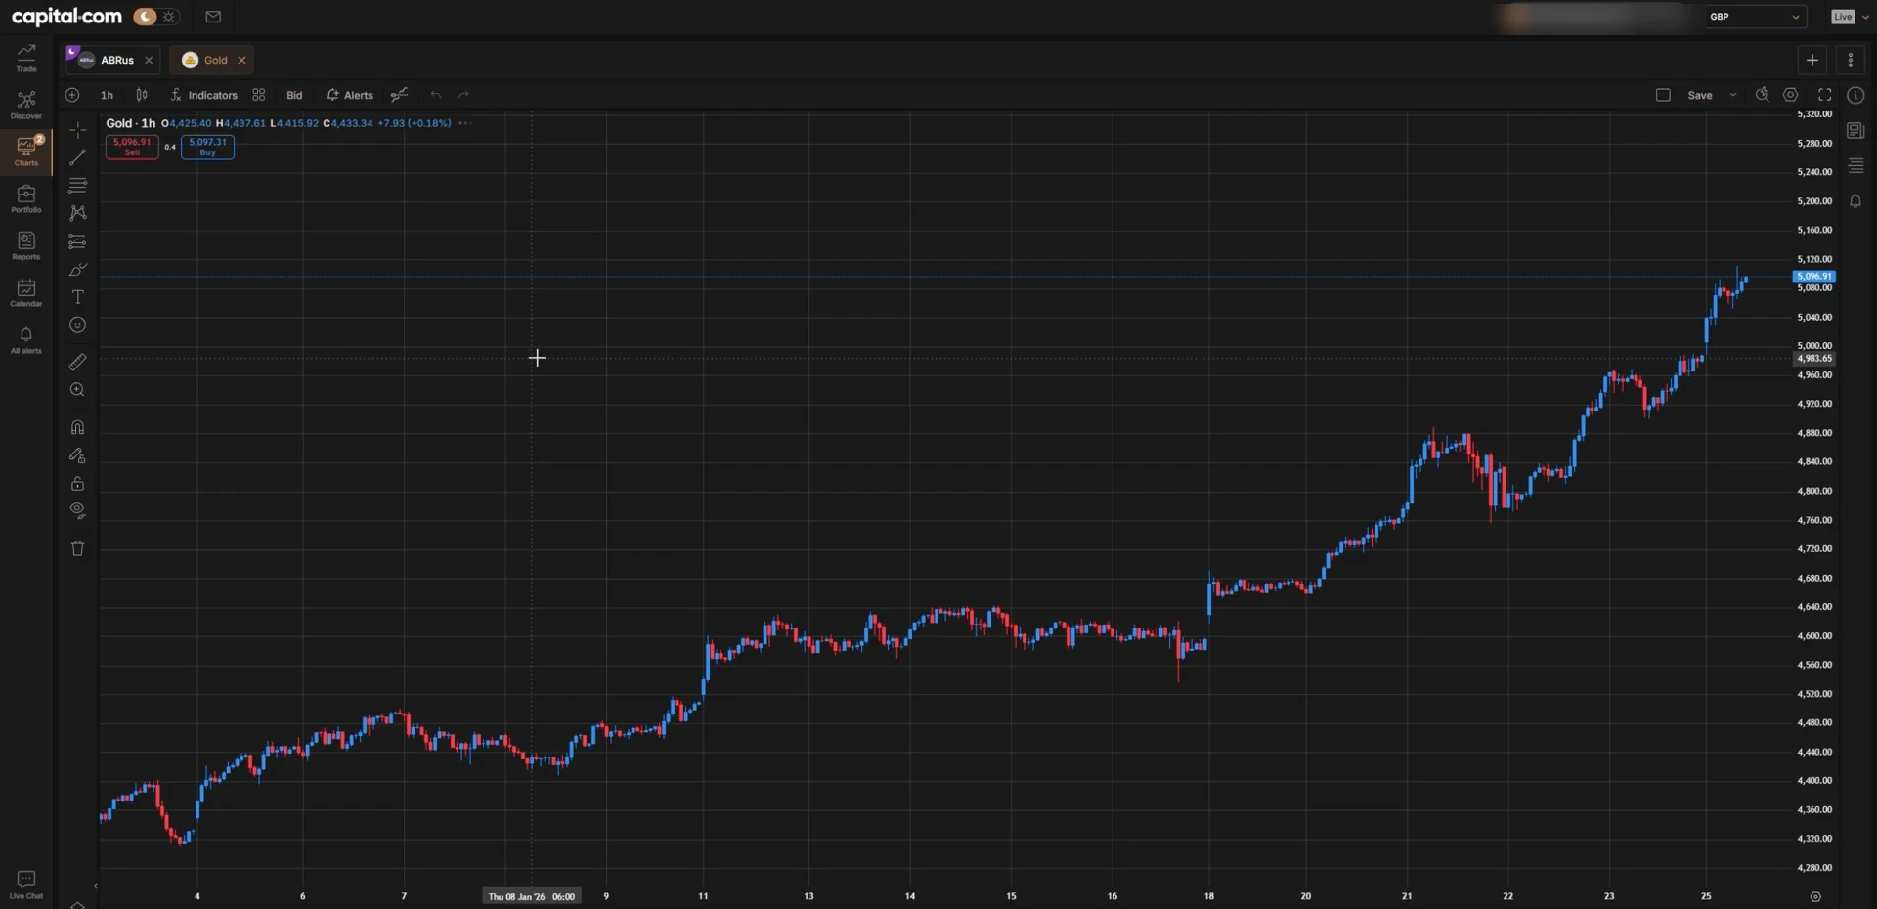
Task: Select the Thu 08 Jan '26 time label
Action: click(x=532, y=896)
